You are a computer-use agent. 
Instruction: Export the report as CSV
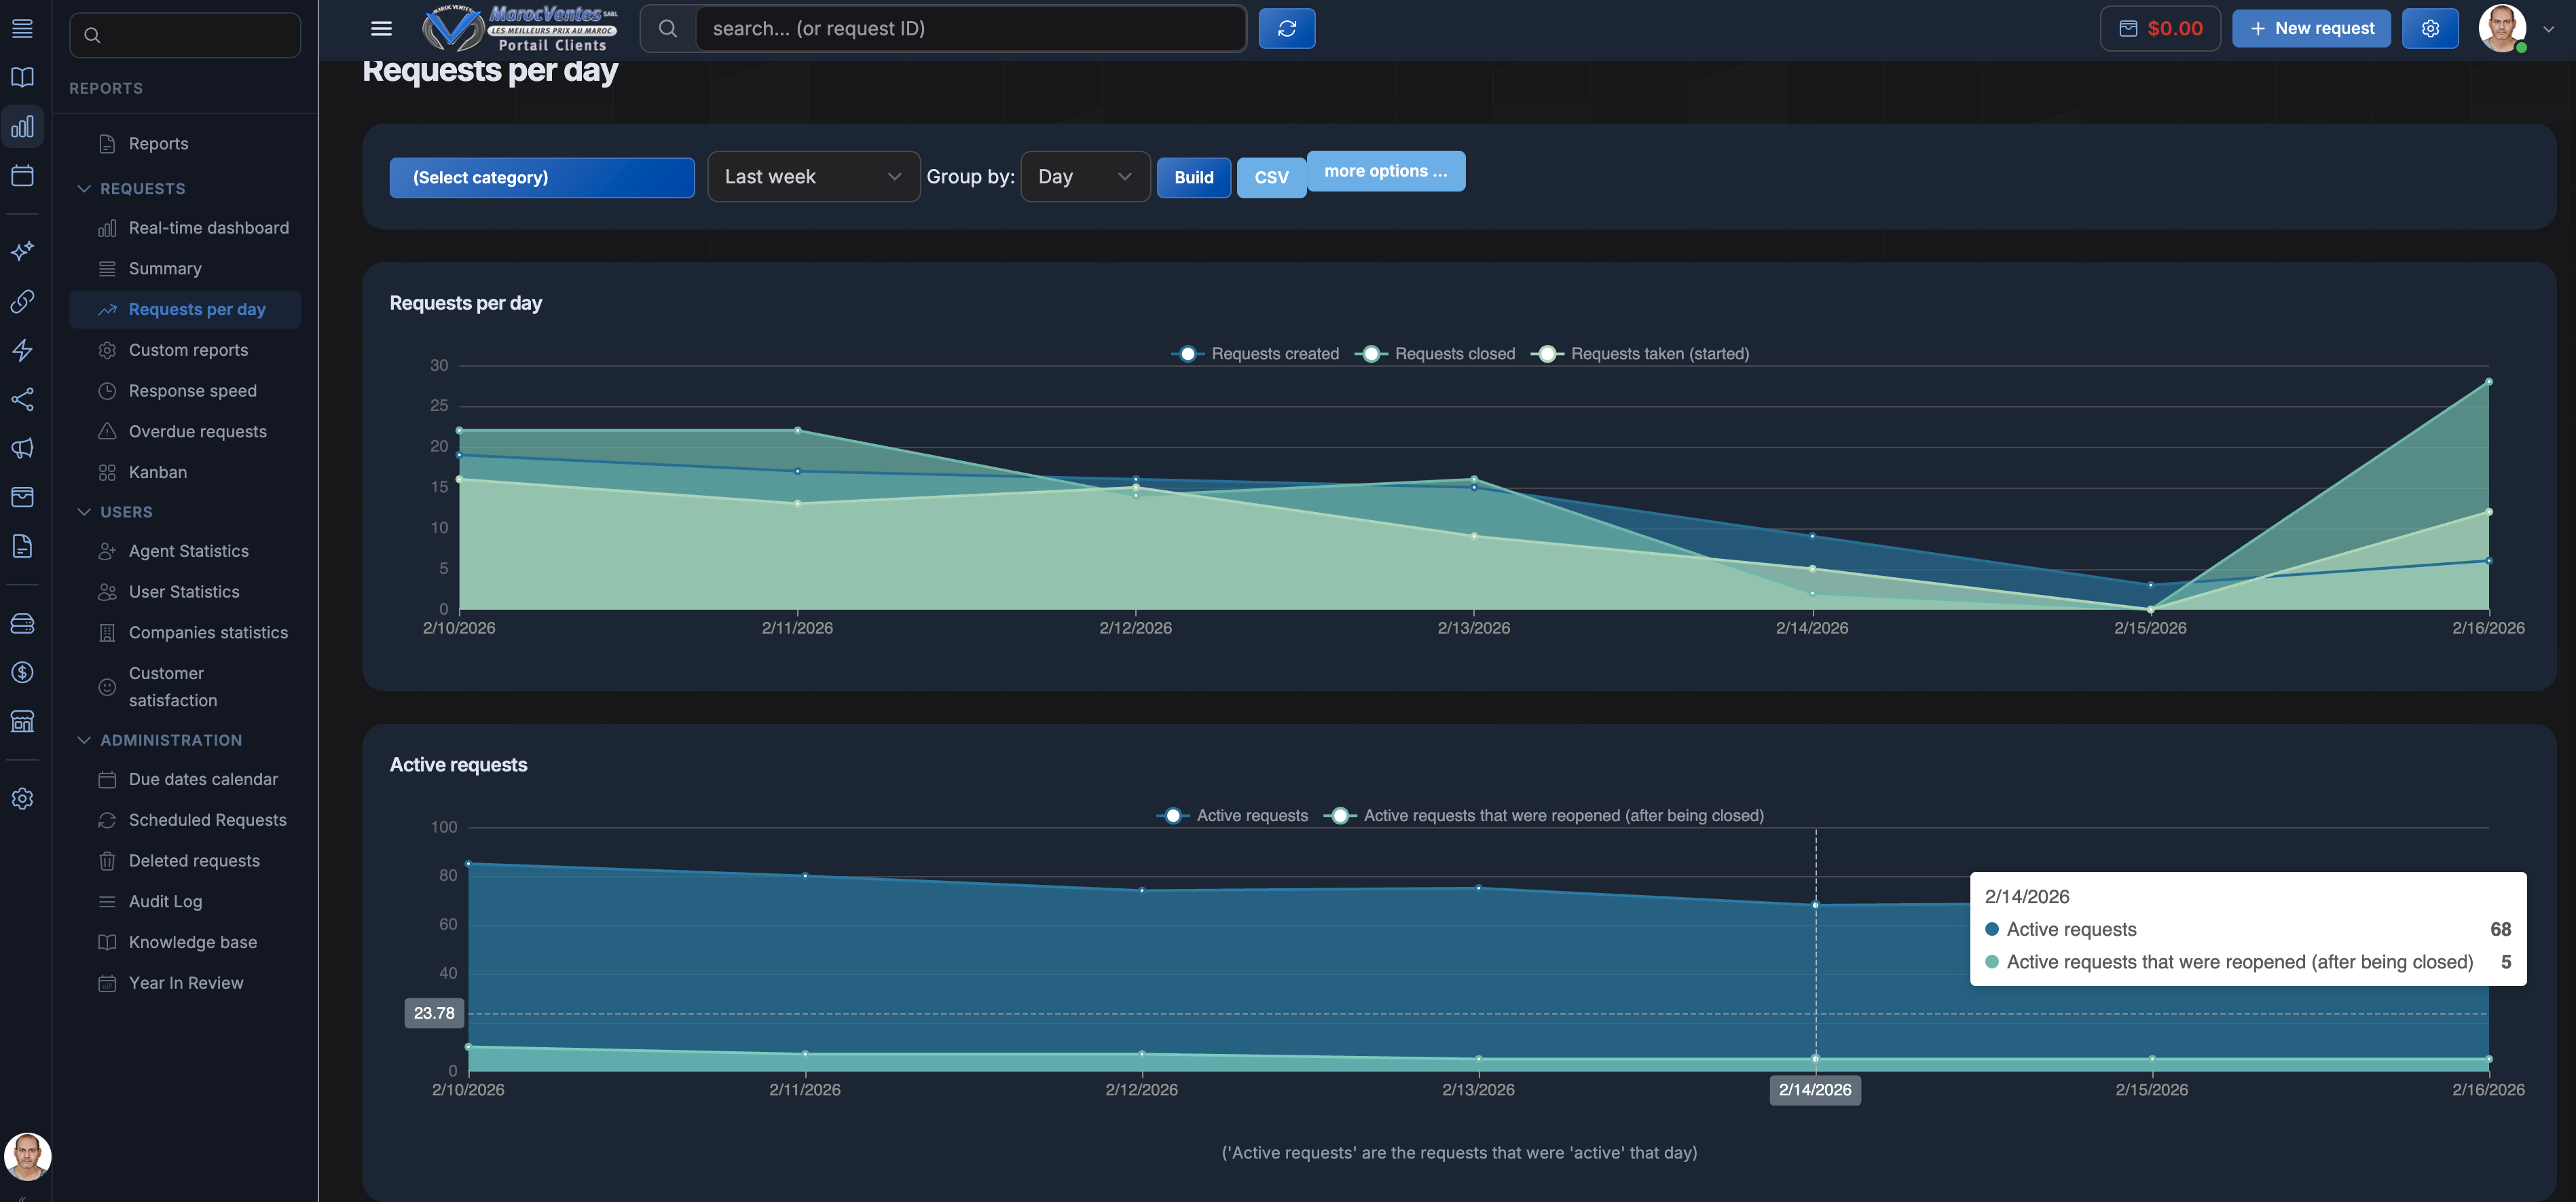click(x=1271, y=177)
